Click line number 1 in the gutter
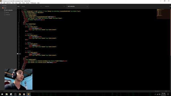 [19, 10]
